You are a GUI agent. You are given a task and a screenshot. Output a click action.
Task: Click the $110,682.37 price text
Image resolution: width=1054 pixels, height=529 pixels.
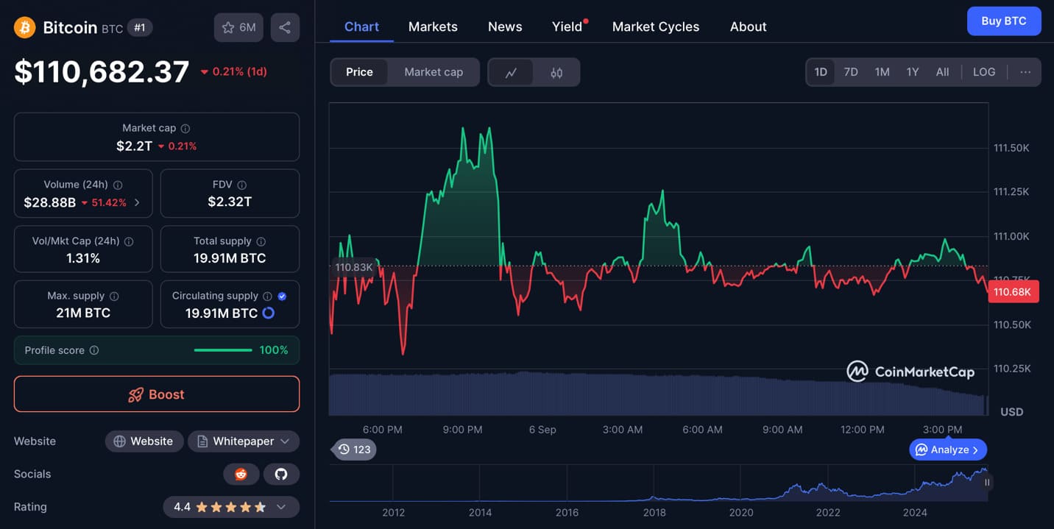(102, 71)
